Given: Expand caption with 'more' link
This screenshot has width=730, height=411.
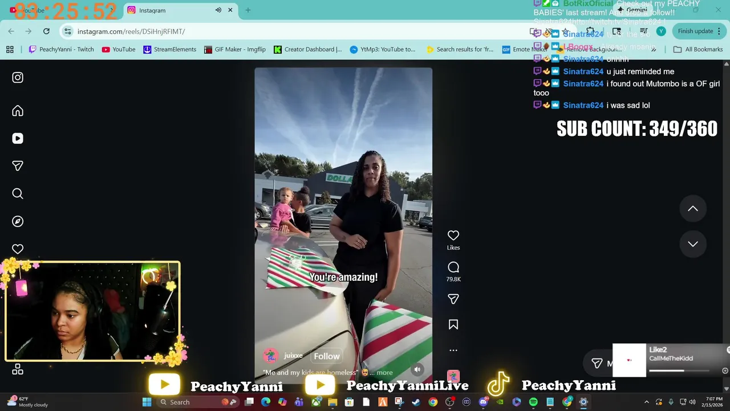Looking at the screenshot, I should (x=384, y=373).
